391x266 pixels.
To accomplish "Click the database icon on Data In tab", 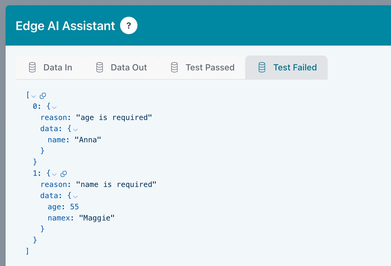I will [32, 67].
